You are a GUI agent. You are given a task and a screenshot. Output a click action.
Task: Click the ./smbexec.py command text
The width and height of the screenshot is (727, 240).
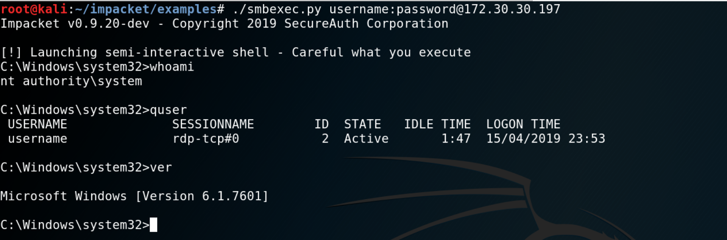(277, 9)
